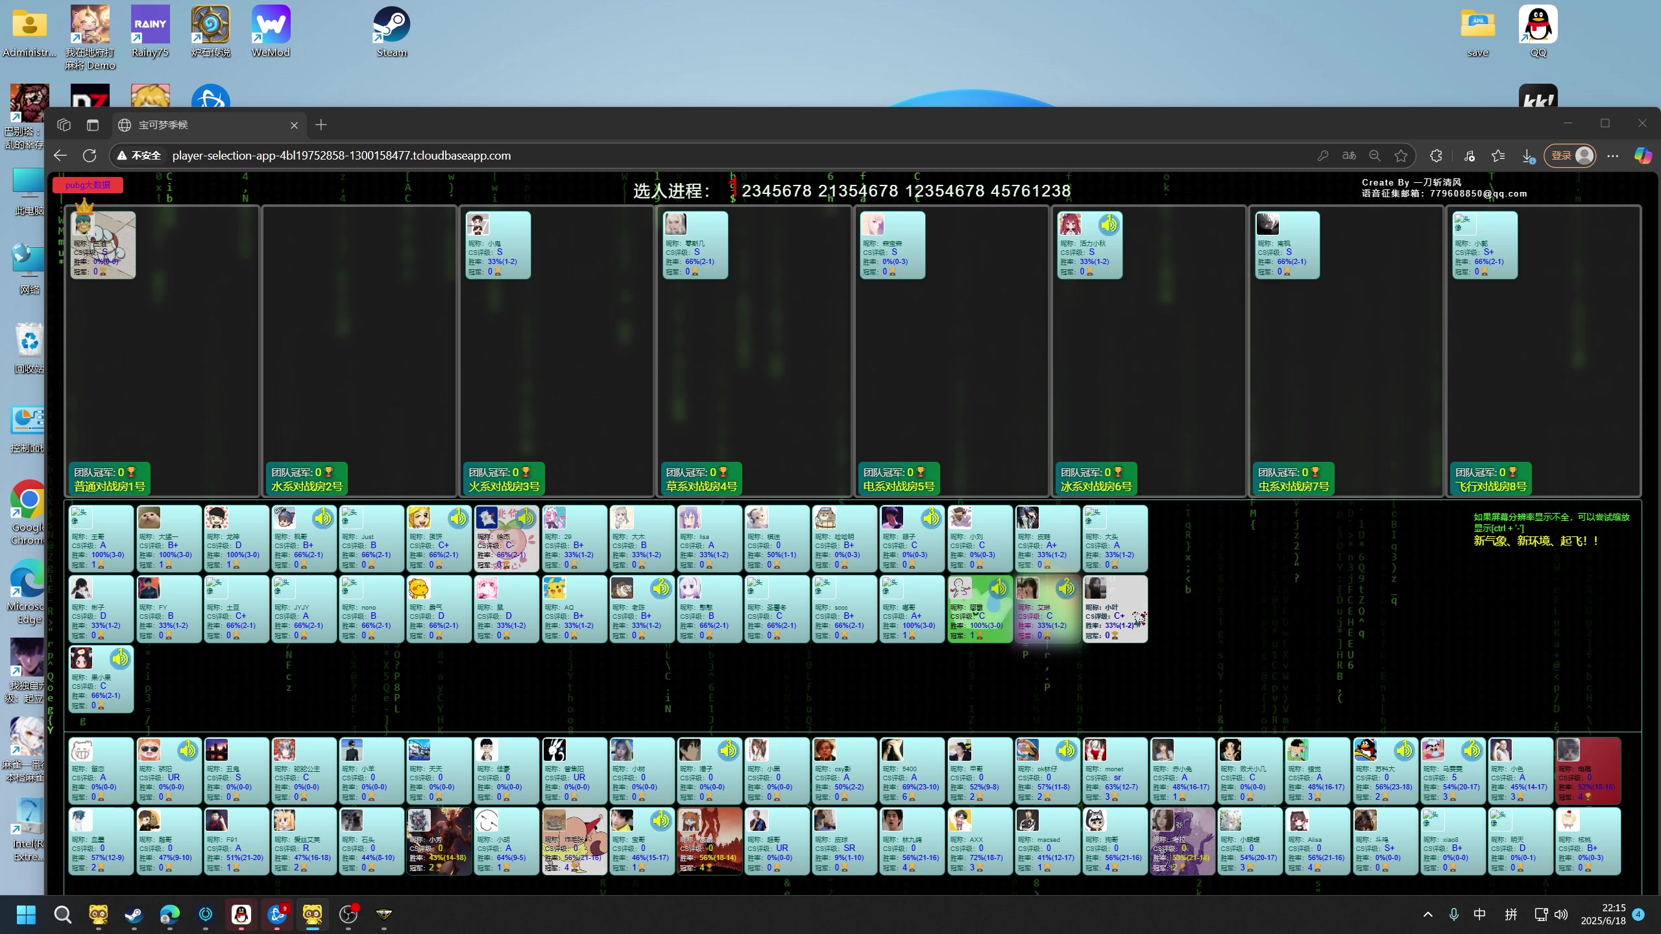This screenshot has height=934, width=1661.
Task: Go back in the browser
Action: (60, 156)
